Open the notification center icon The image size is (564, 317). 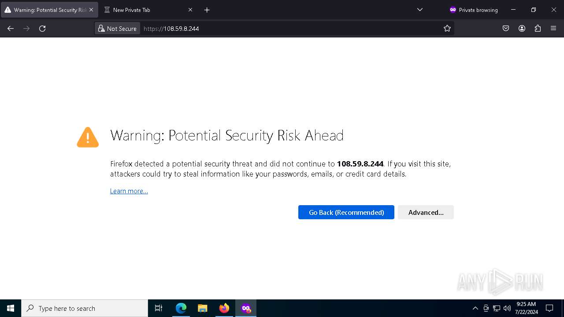(x=549, y=308)
